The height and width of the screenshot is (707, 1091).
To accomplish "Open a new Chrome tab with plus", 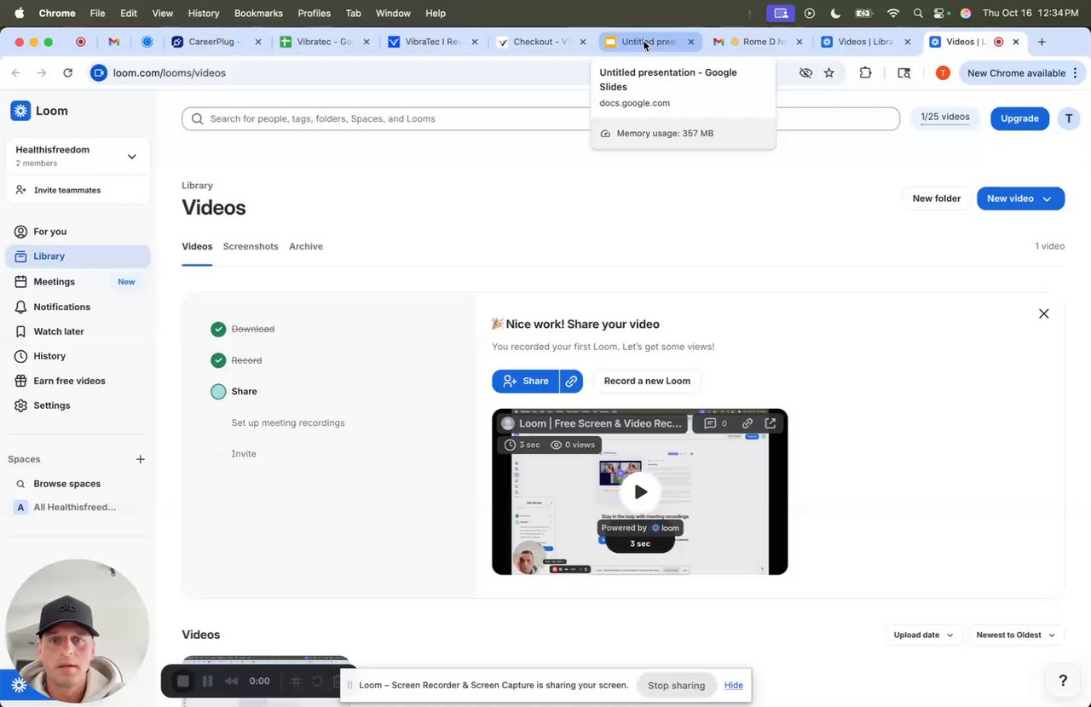I will (1042, 42).
